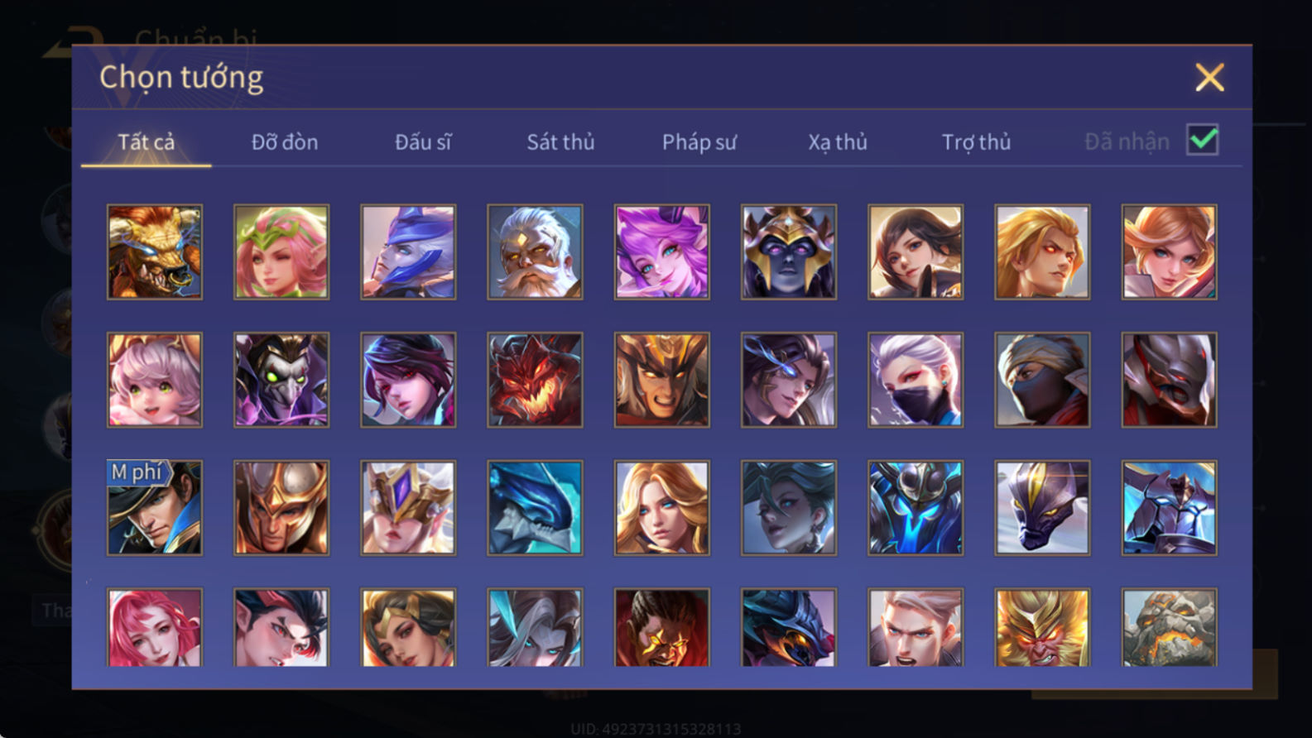Pick the golden monkey king hero
1312x738 pixels.
coord(1042,628)
